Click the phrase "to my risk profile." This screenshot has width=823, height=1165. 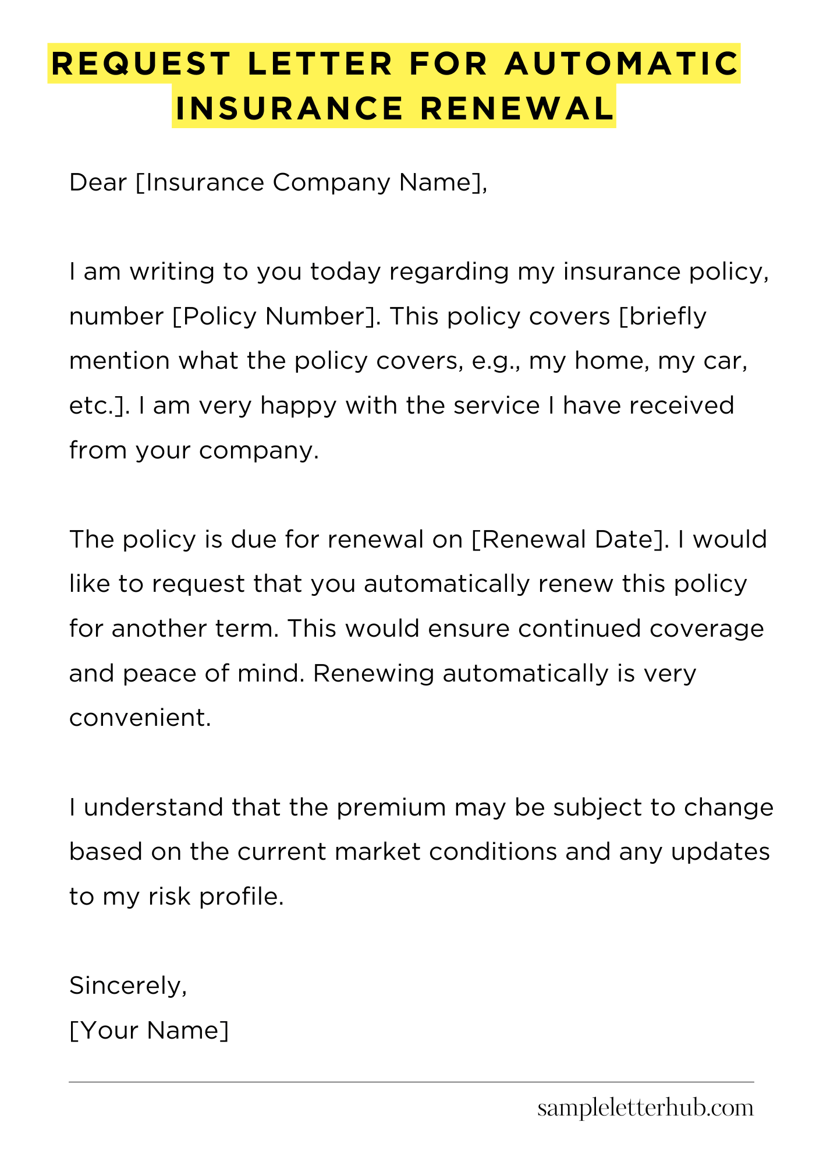click(x=176, y=896)
